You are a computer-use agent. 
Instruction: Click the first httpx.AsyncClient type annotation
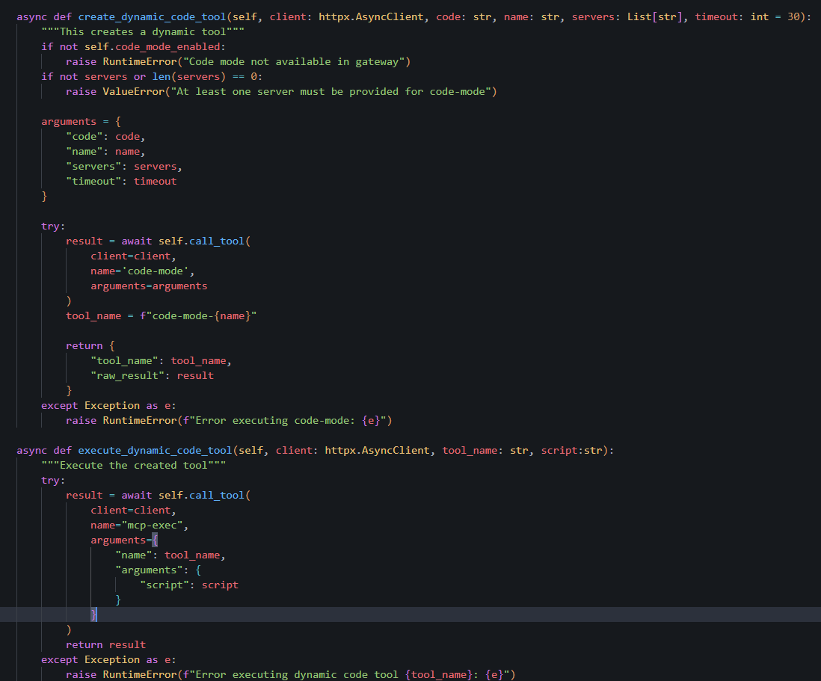(x=371, y=16)
